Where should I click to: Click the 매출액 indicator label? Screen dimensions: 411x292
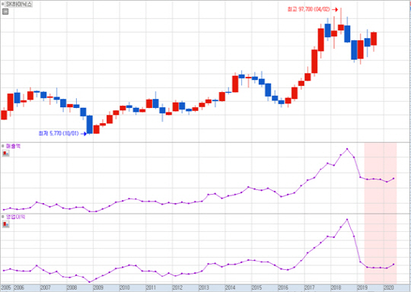13,146
